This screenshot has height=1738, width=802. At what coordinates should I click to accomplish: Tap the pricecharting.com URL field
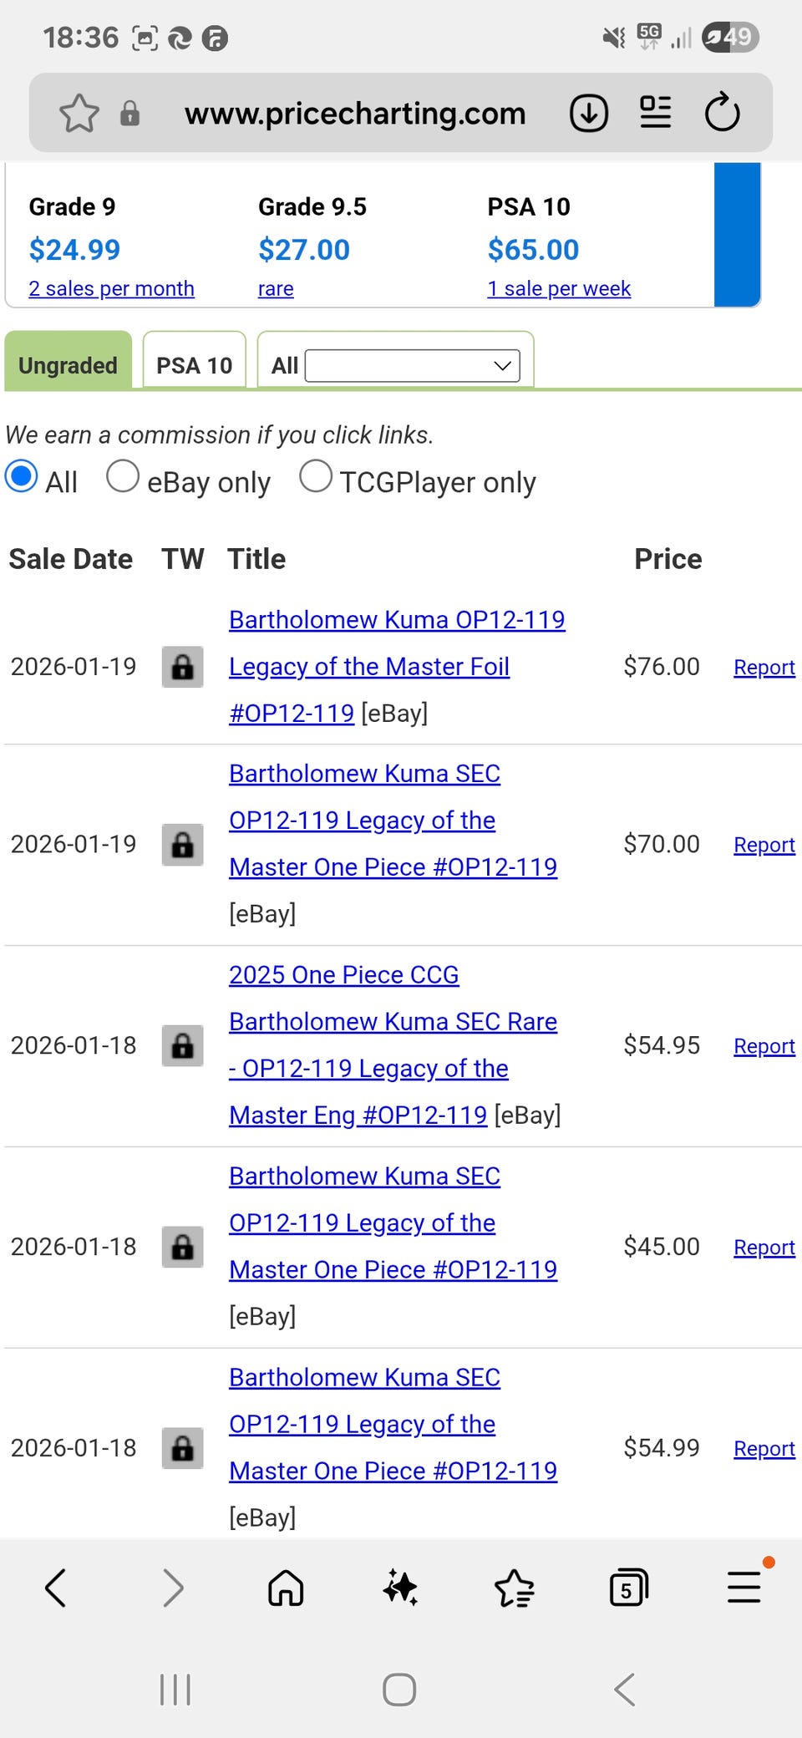355,114
